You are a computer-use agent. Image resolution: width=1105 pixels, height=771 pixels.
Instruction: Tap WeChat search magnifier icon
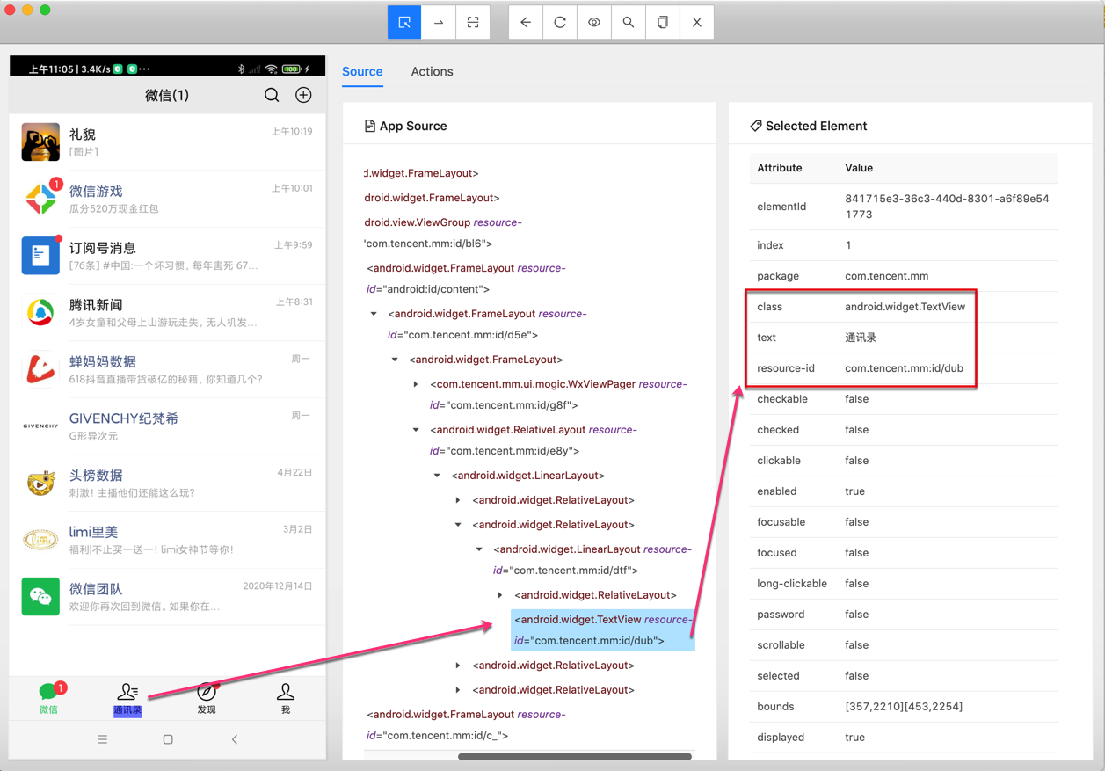click(272, 95)
